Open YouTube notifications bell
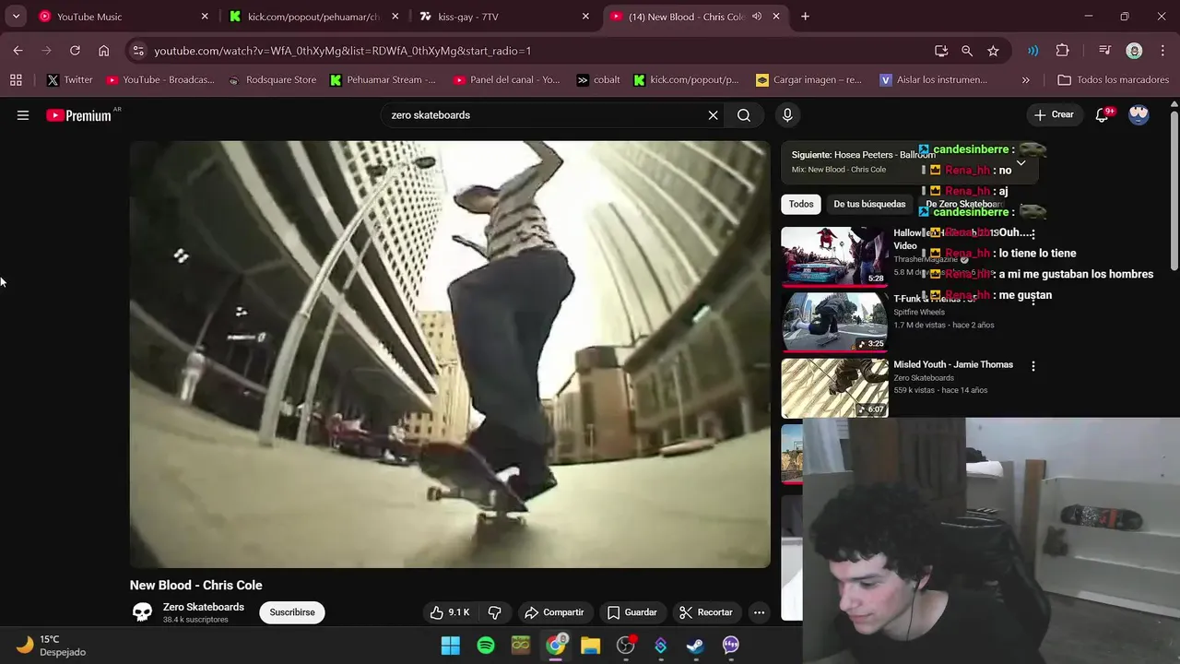 pos(1102,115)
